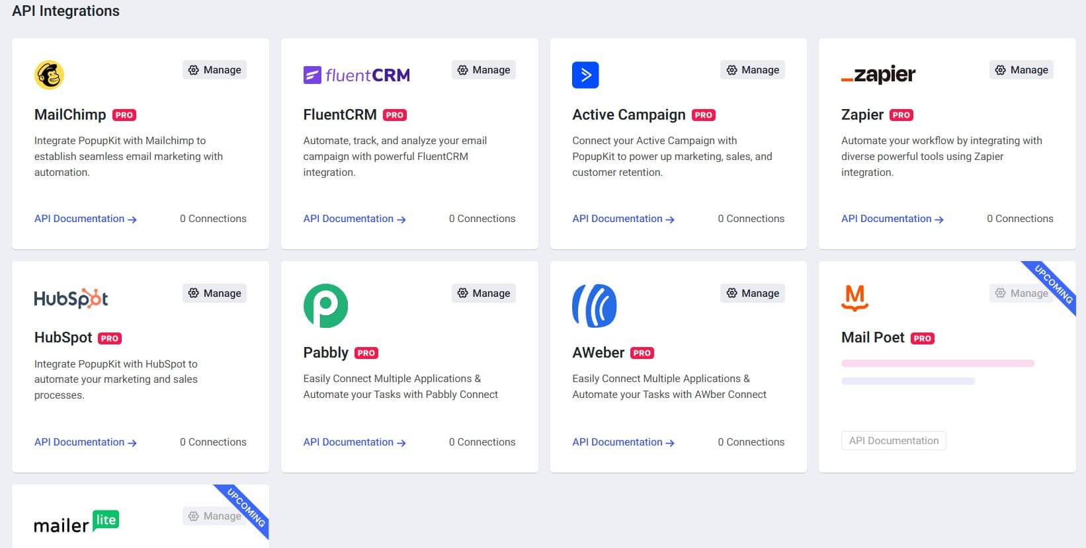The width and height of the screenshot is (1086, 548).
Task: Click Manage on the HubSpot card
Action: click(x=214, y=294)
